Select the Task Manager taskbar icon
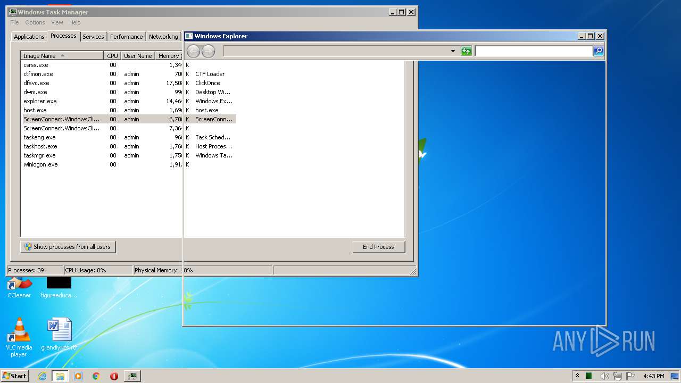This screenshot has height=383, width=681. pyautogui.click(x=132, y=376)
